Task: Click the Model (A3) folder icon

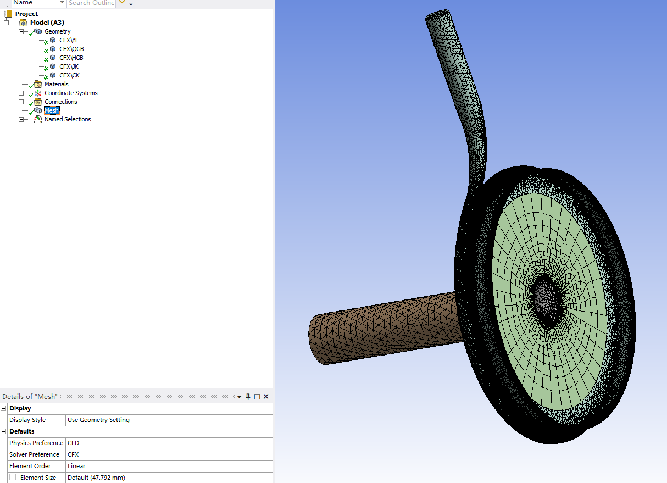Action: tap(23, 23)
